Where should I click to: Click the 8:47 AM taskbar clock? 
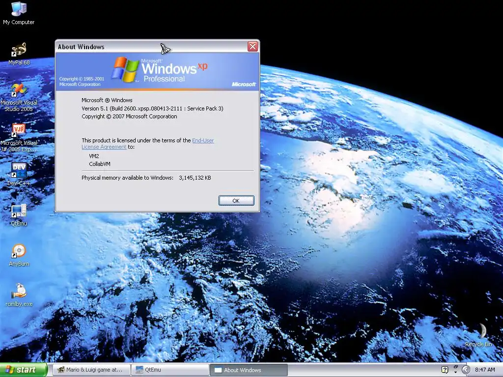(x=485, y=370)
